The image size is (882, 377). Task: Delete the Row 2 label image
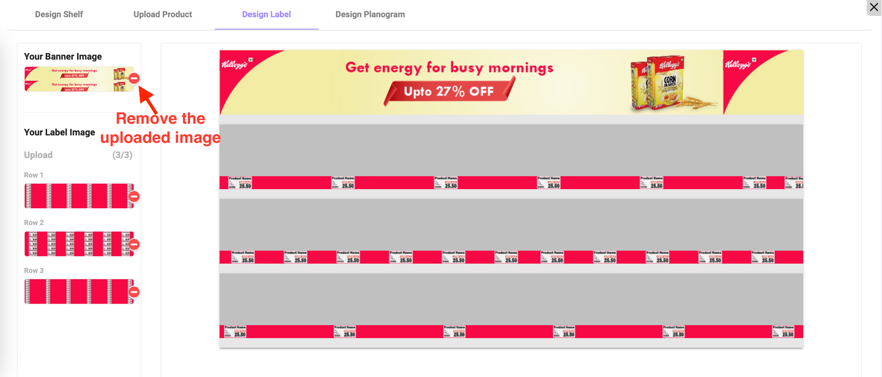pos(134,245)
